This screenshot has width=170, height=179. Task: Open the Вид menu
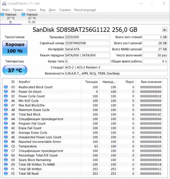pyautogui.click(x=43, y=10)
